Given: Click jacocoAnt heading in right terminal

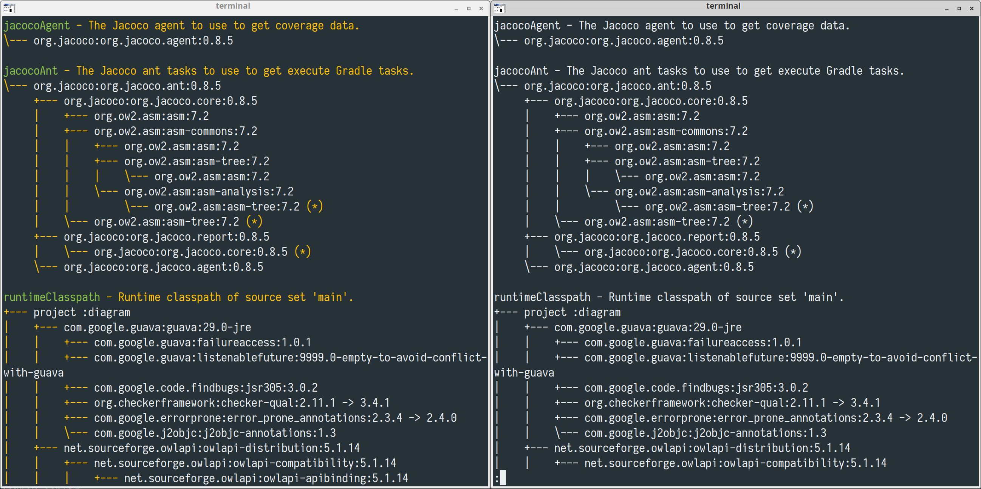Looking at the screenshot, I should point(521,71).
